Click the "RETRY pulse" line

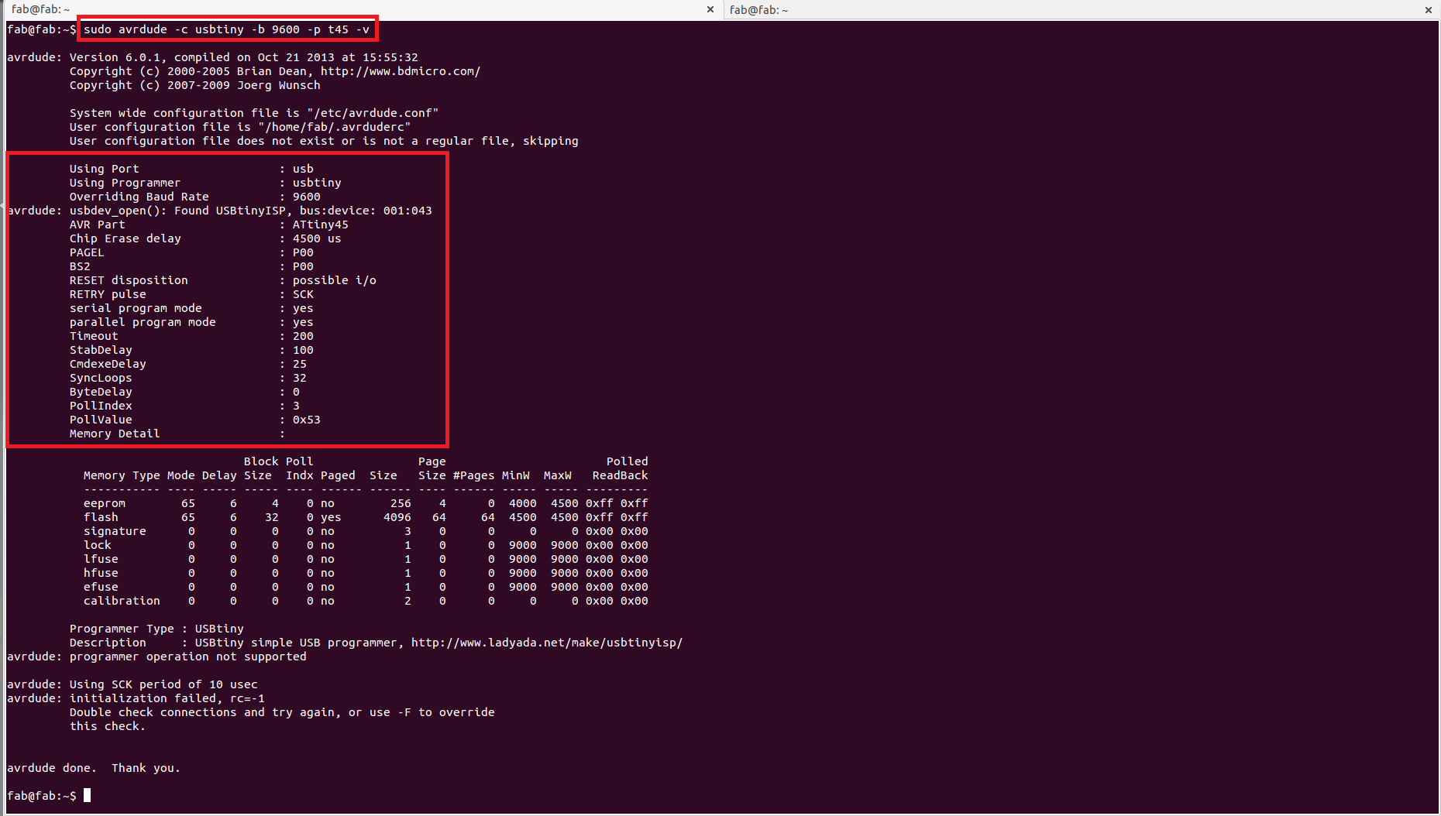pos(191,294)
